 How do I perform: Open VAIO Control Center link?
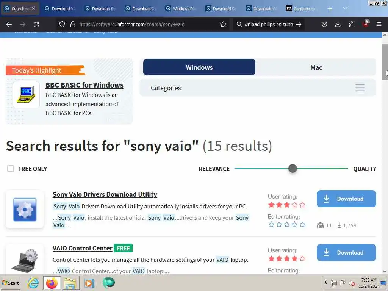click(82, 248)
